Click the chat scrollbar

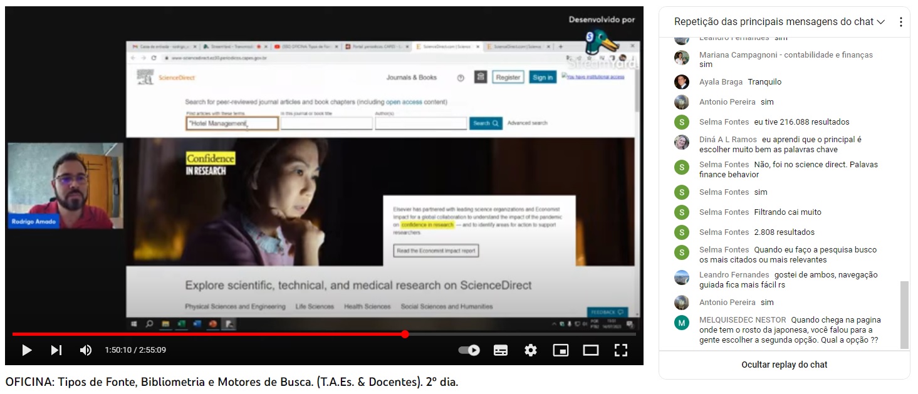click(904, 314)
